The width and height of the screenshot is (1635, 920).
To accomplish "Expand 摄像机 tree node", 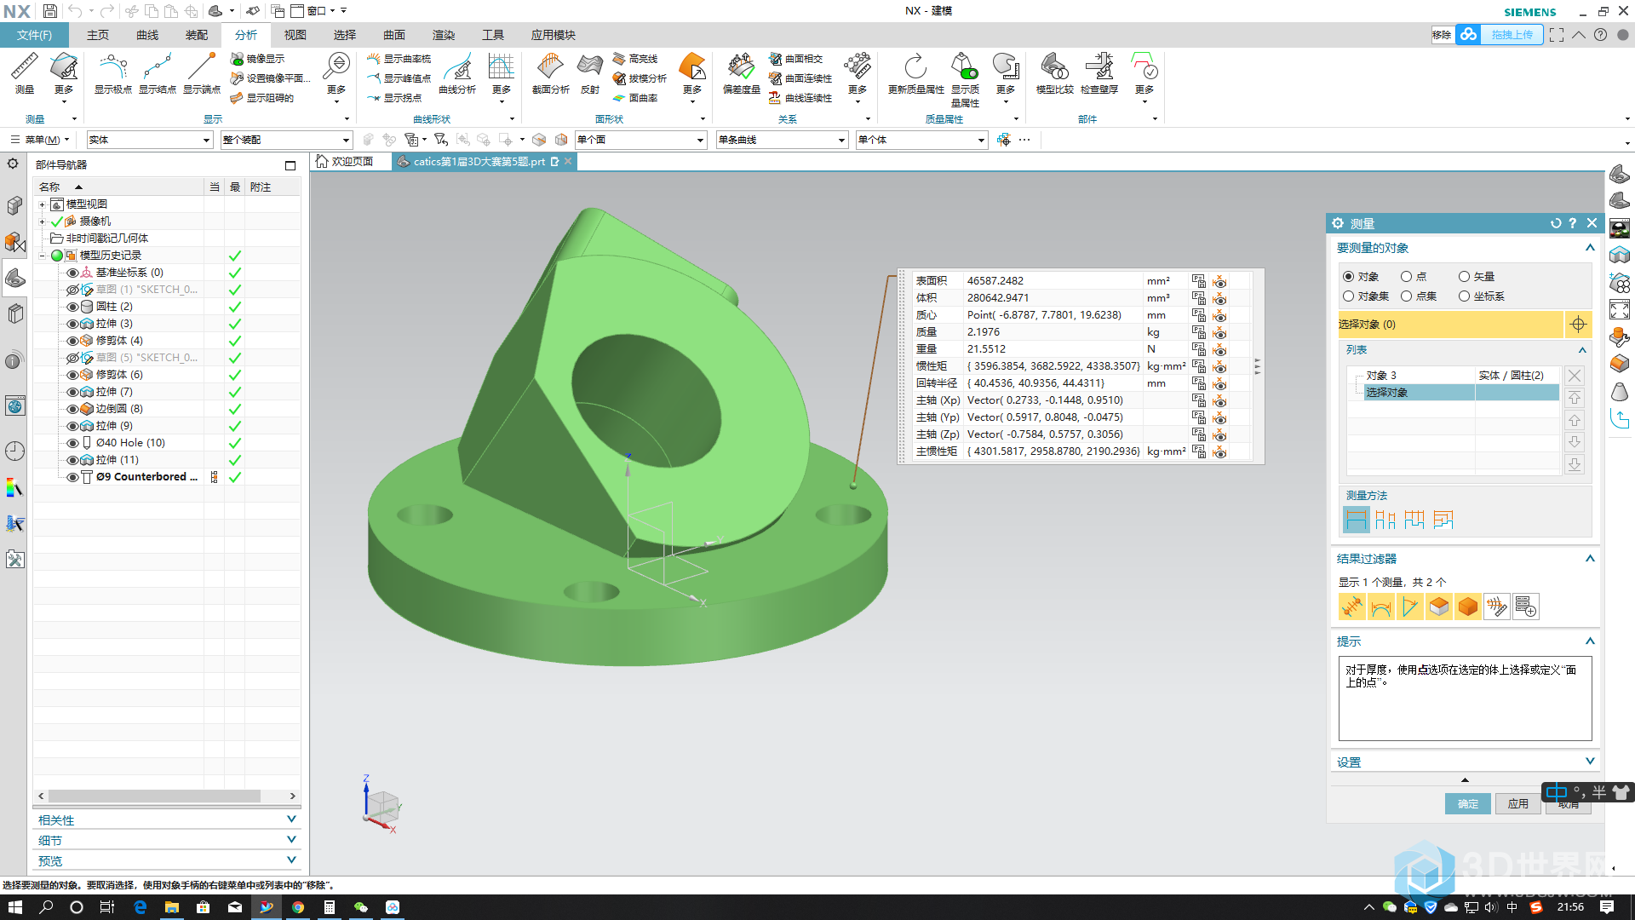I will click(42, 221).
